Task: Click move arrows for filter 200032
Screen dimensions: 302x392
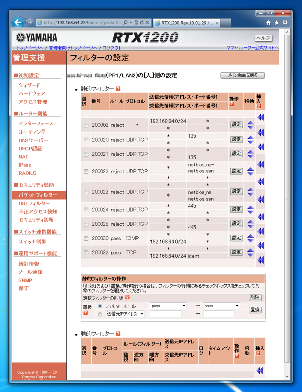Action: tap(250, 253)
